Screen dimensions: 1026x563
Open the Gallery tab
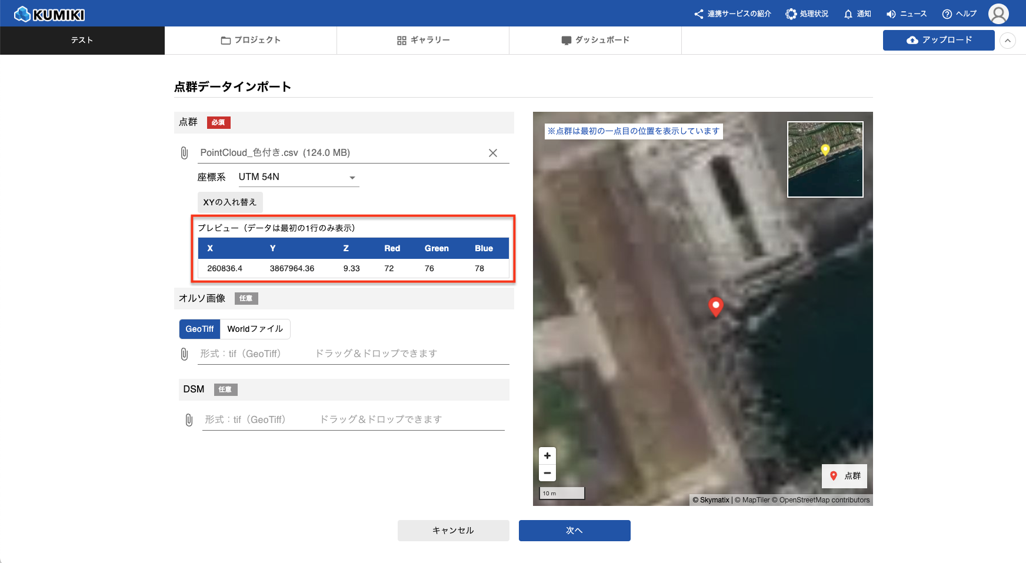[423, 40]
